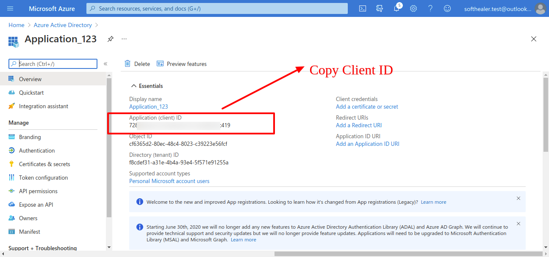
Task: Open the portal hamburger menu
Action: 10,8
